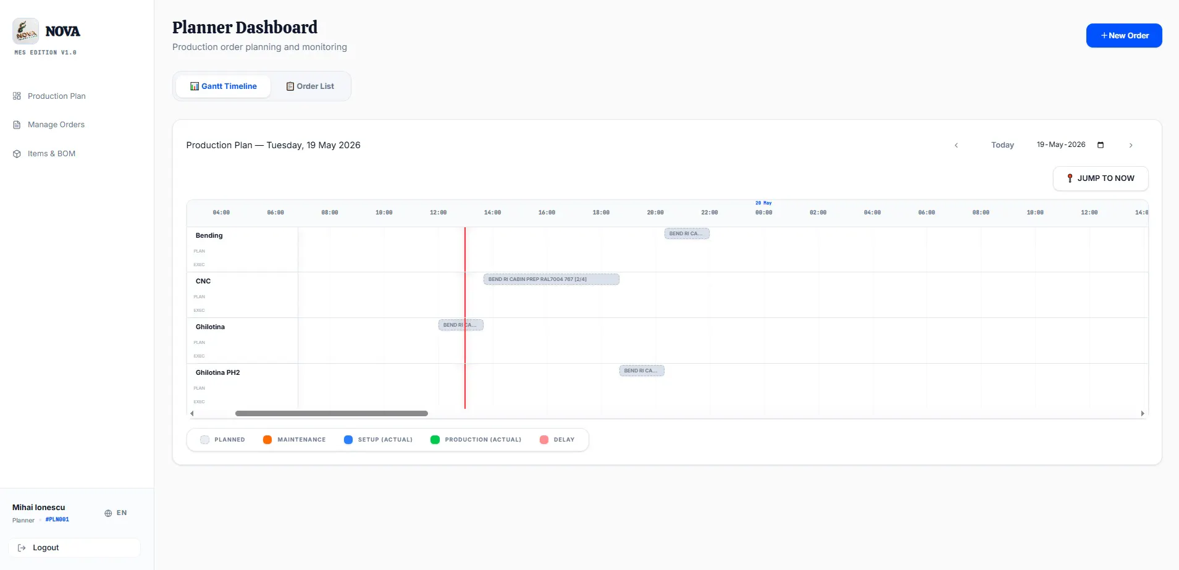1179x570 pixels.
Task: Open Items & BOM page
Action: (51, 154)
